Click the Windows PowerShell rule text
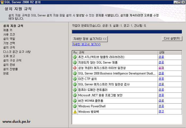The height and width of the screenshot is (128, 186). point(92,106)
